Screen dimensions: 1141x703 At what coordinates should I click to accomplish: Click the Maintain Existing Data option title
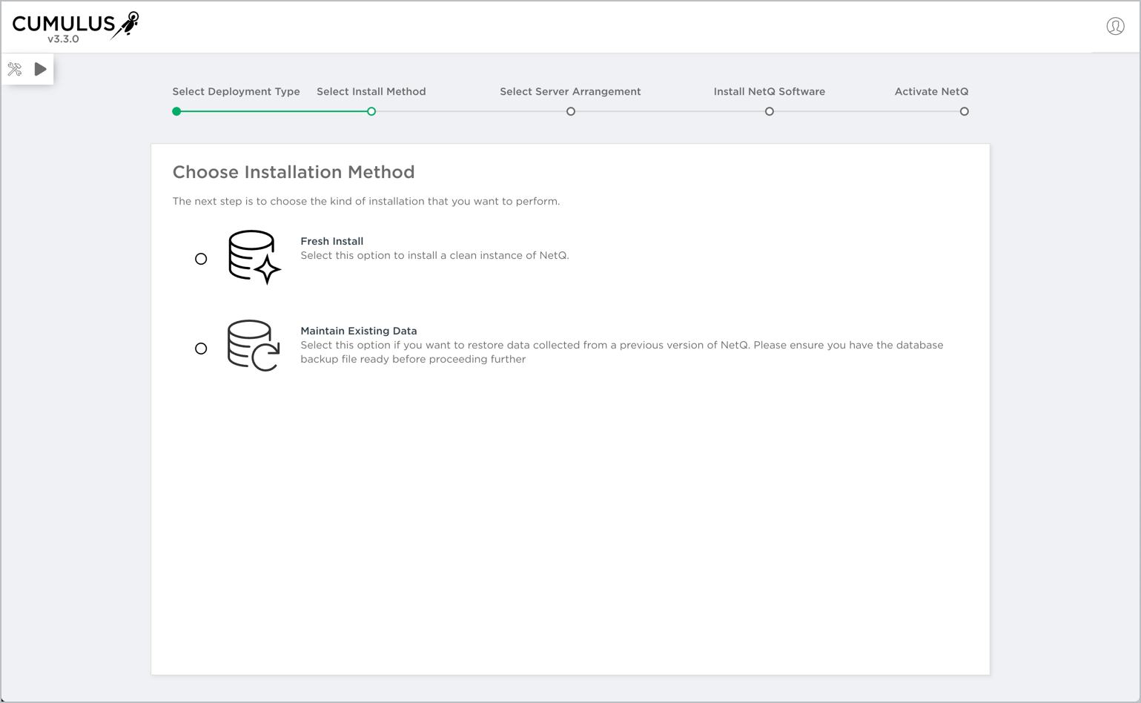358,331
